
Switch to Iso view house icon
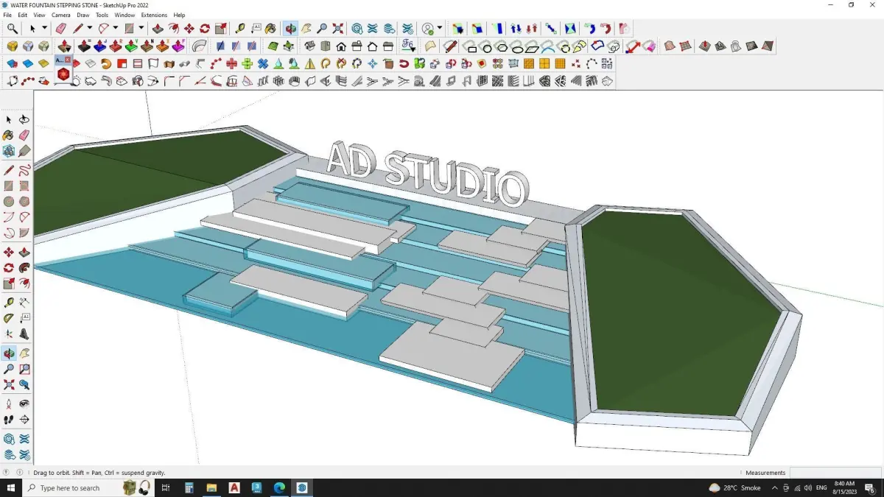(x=309, y=46)
